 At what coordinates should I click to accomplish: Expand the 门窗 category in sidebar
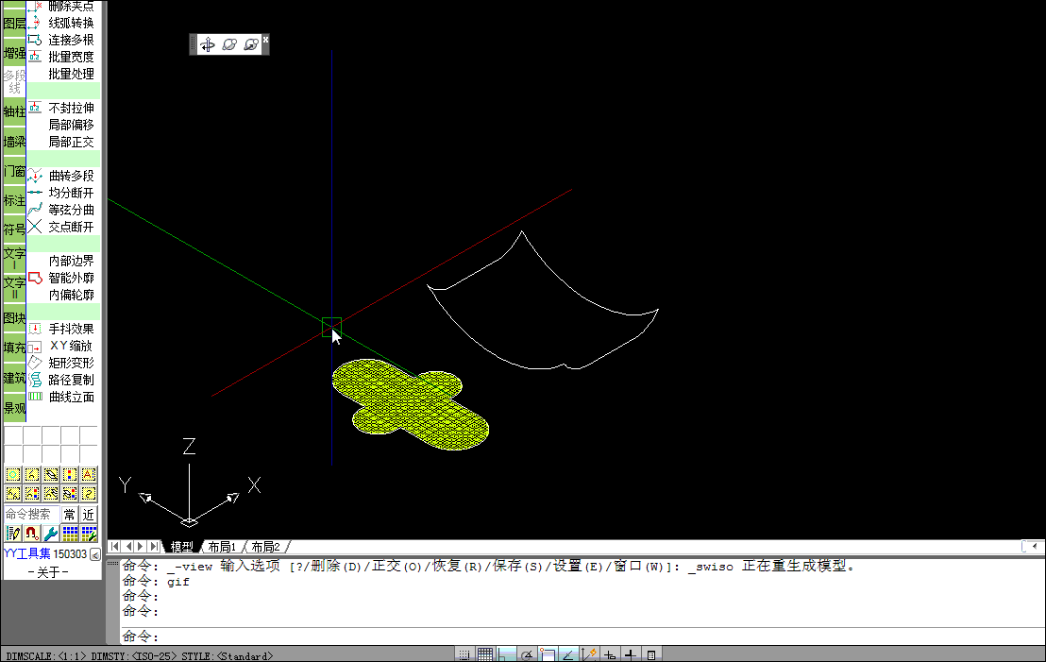[13, 172]
